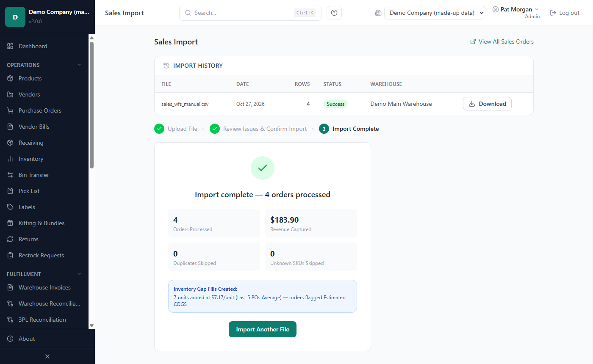This screenshot has width=593, height=364.
Task: Collapse the FULFILLMENT section
Action: pos(44,274)
